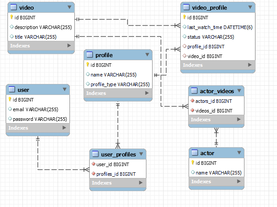
Task: Select 'profile_type VARCHAR(255)' column text
Action: coord(120,84)
